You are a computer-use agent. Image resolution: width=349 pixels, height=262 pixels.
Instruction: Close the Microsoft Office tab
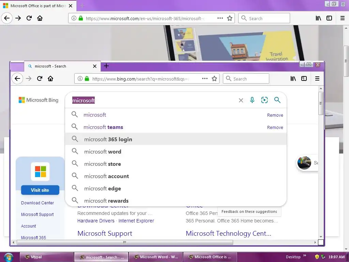71,6
